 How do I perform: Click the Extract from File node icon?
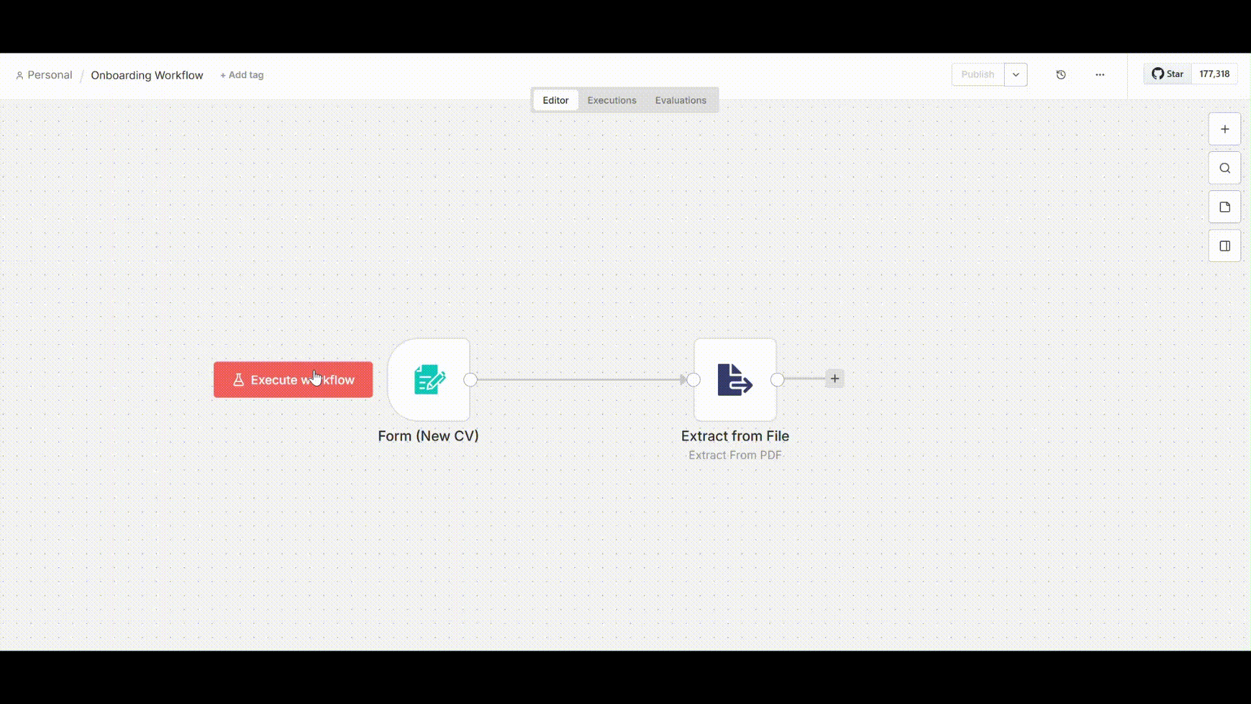click(x=735, y=379)
